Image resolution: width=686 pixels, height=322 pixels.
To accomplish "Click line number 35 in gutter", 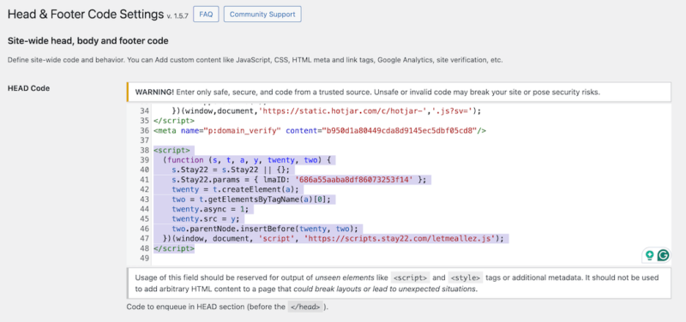I will point(144,121).
